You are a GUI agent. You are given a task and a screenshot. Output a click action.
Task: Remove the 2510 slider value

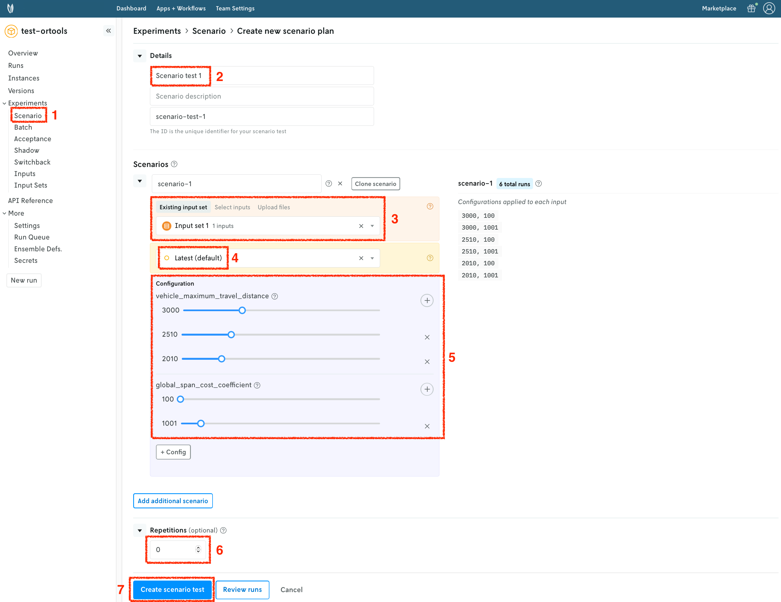pyautogui.click(x=427, y=337)
